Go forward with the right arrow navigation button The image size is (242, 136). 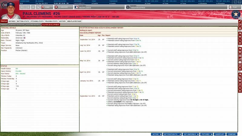28,7
